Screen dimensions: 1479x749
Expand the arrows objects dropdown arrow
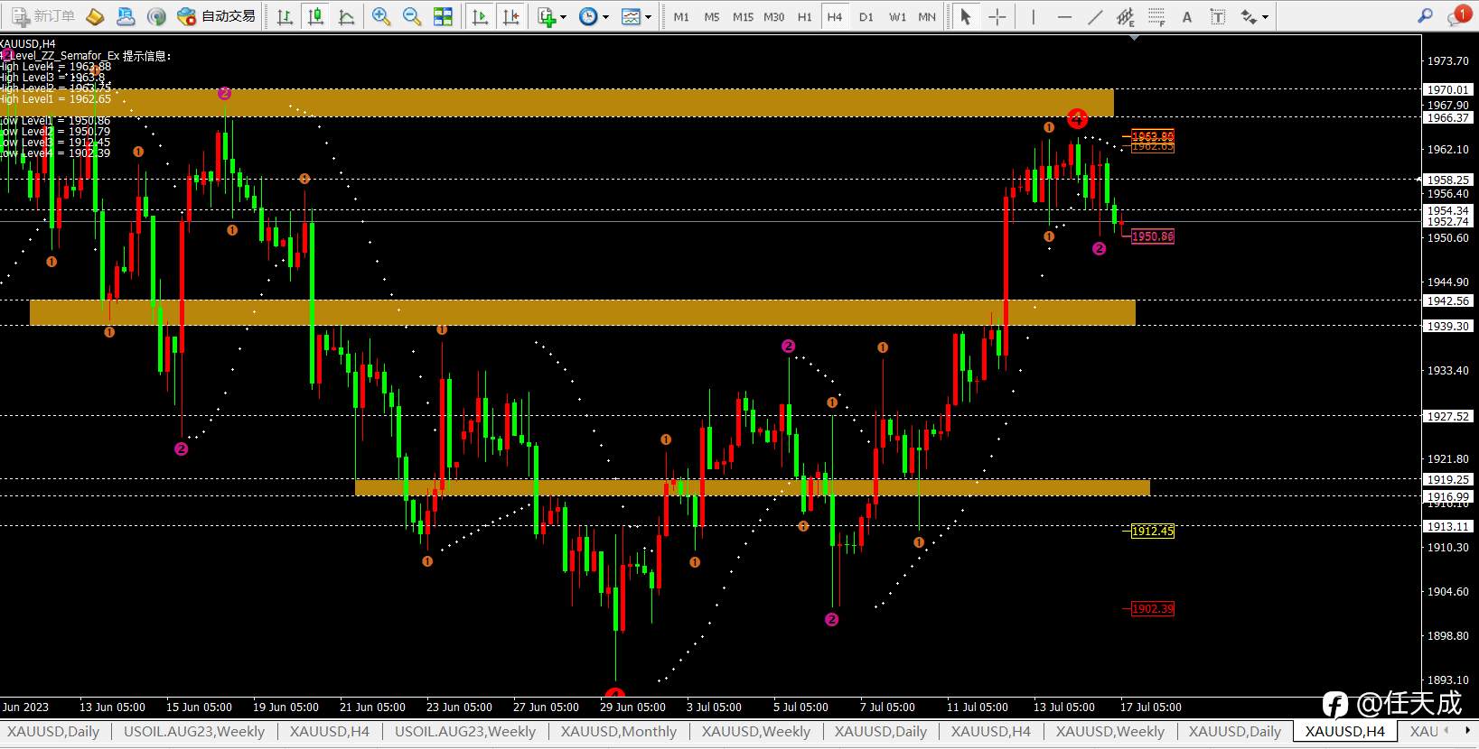pyautogui.click(x=1265, y=17)
